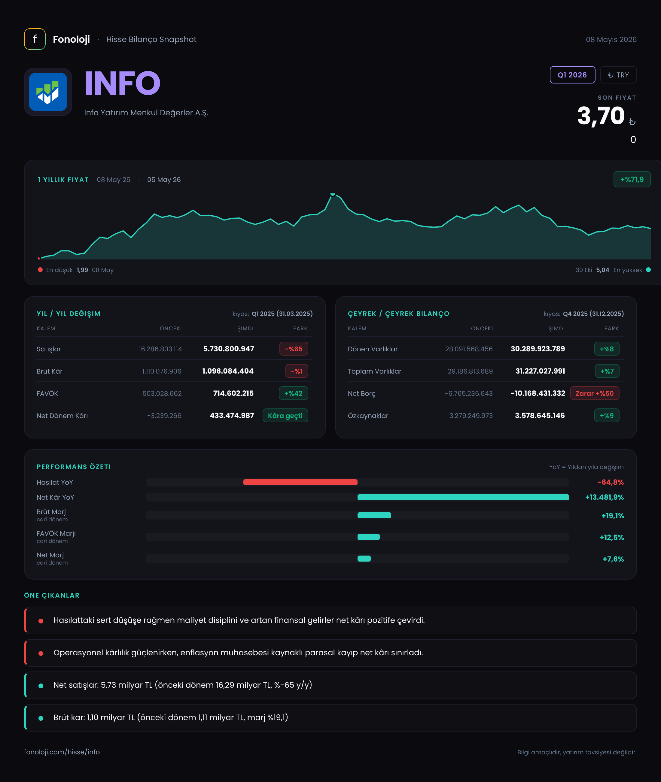Click the "08 Mayıs 2026" date
The width and height of the screenshot is (661, 782).
[x=611, y=39]
